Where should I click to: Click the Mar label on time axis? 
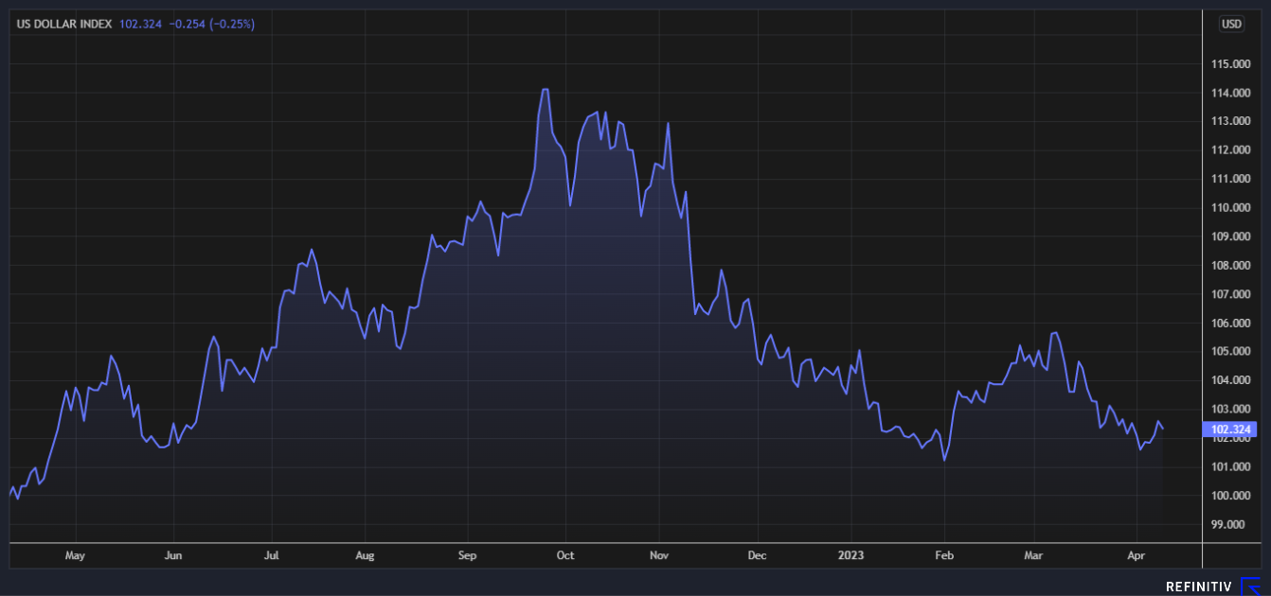pyautogui.click(x=1034, y=556)
